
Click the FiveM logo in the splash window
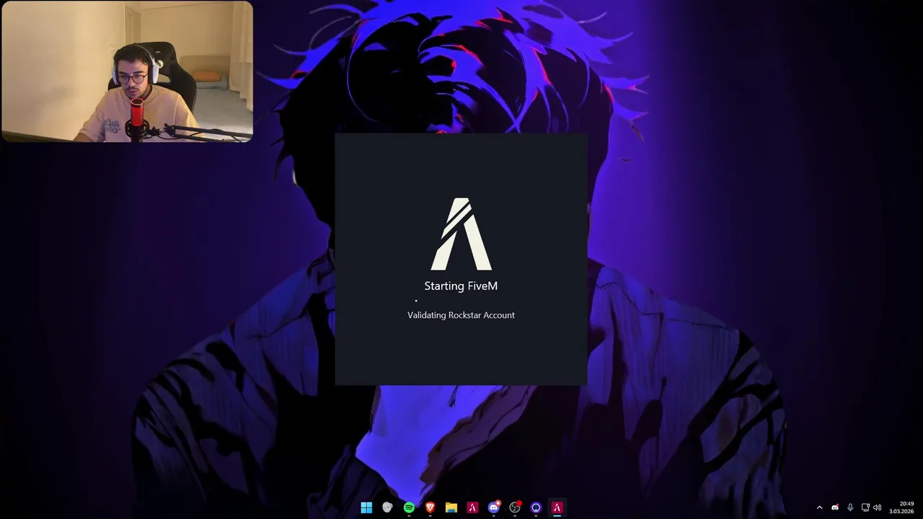(x=461, y=234)
